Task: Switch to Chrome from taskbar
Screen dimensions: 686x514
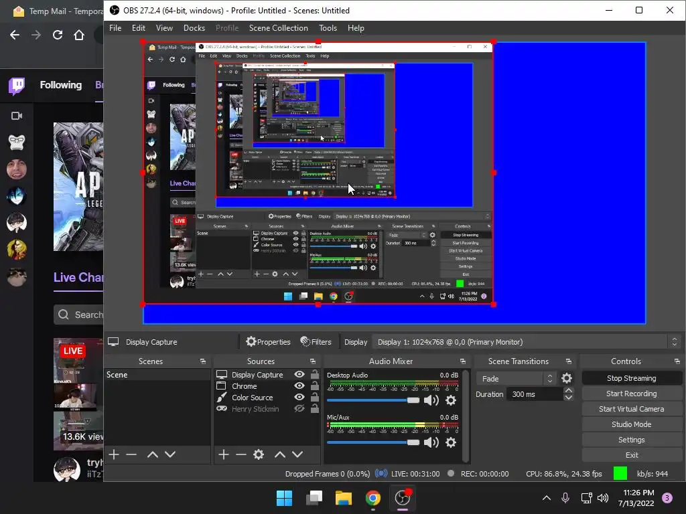Action: [x=372, y=498]
